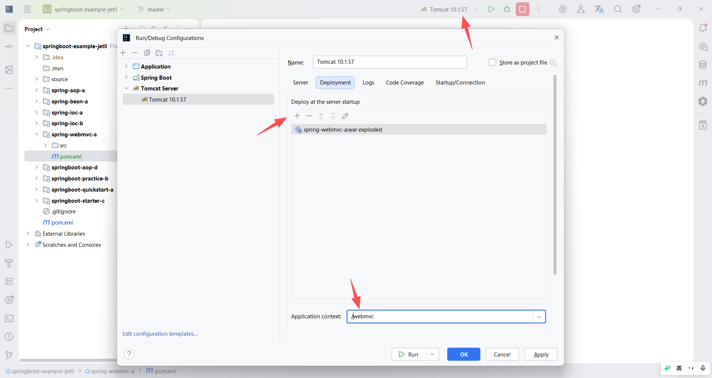Start debugging with the bug icon
Image resolution: width=712 pixels, height=378 pixels.
[x=507, y=9]
